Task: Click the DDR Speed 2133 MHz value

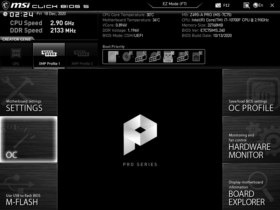Action: [63, 30]
